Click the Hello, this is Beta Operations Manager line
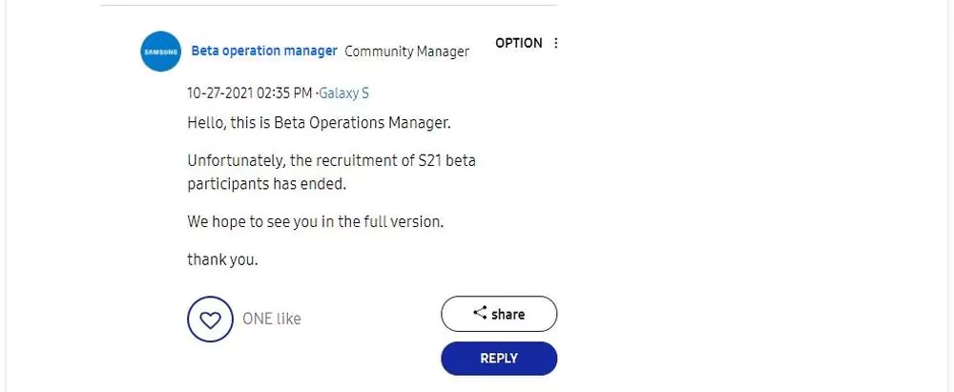 (319, 123)
